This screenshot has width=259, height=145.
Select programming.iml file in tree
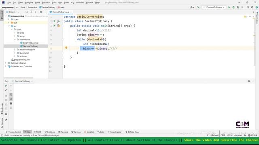[22, 60]
